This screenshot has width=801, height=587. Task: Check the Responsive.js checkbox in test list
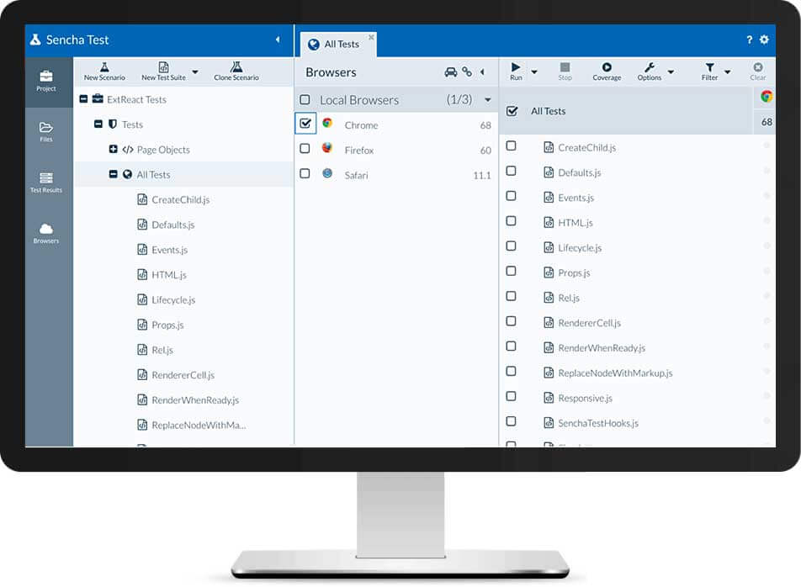point(511,396)
